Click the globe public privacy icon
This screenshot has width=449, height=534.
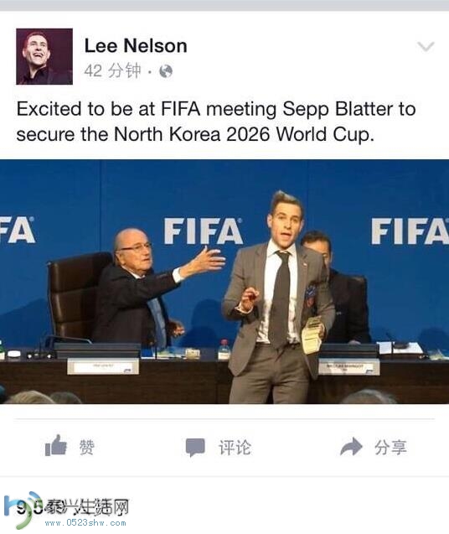[166, 71]
